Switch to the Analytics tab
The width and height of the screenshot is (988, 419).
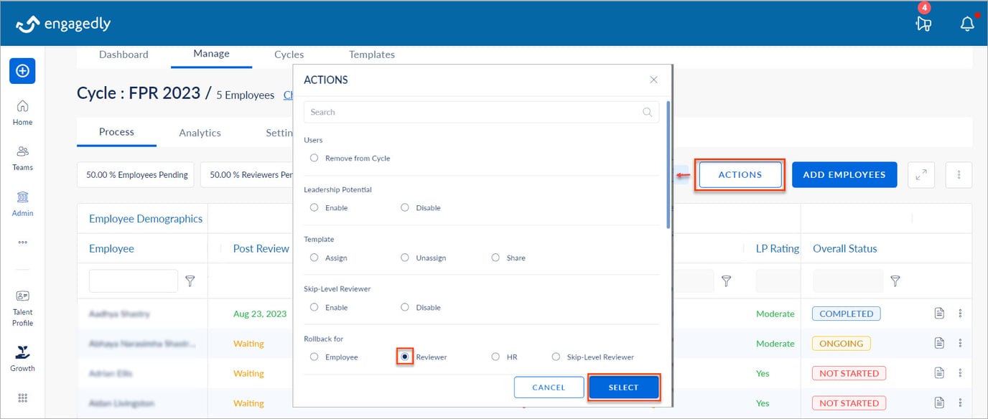click(x=200, y=133)
